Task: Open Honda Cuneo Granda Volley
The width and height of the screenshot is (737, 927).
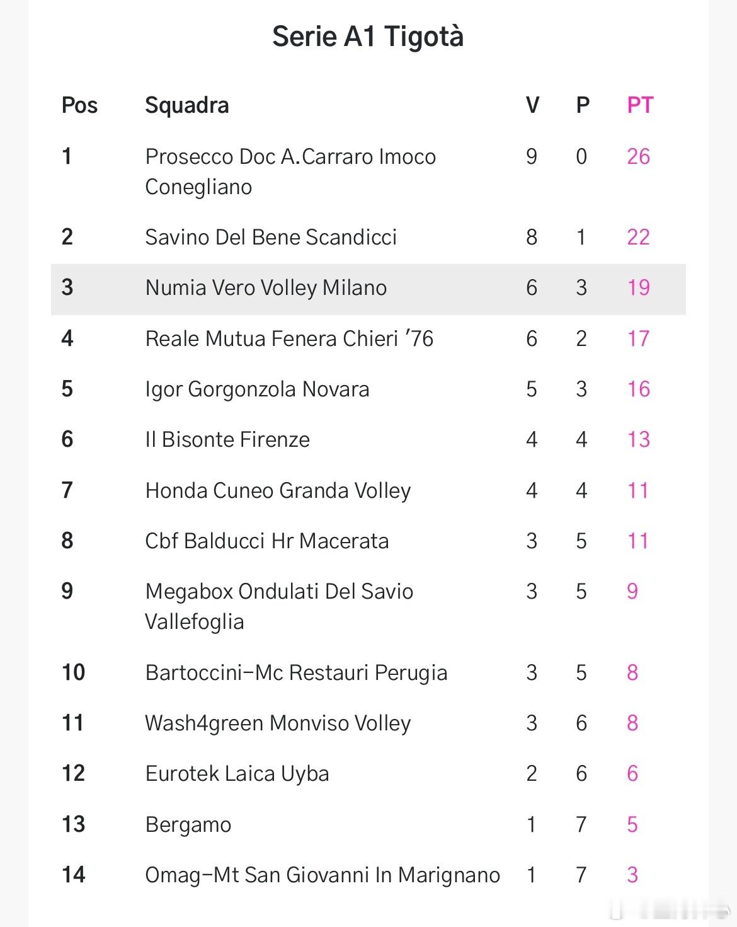Action: (x=278, y=490)
